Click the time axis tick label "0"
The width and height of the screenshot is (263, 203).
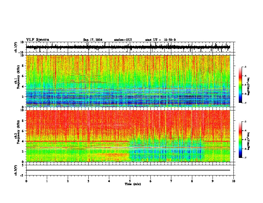pyautogui.click(x=26, y=181)
